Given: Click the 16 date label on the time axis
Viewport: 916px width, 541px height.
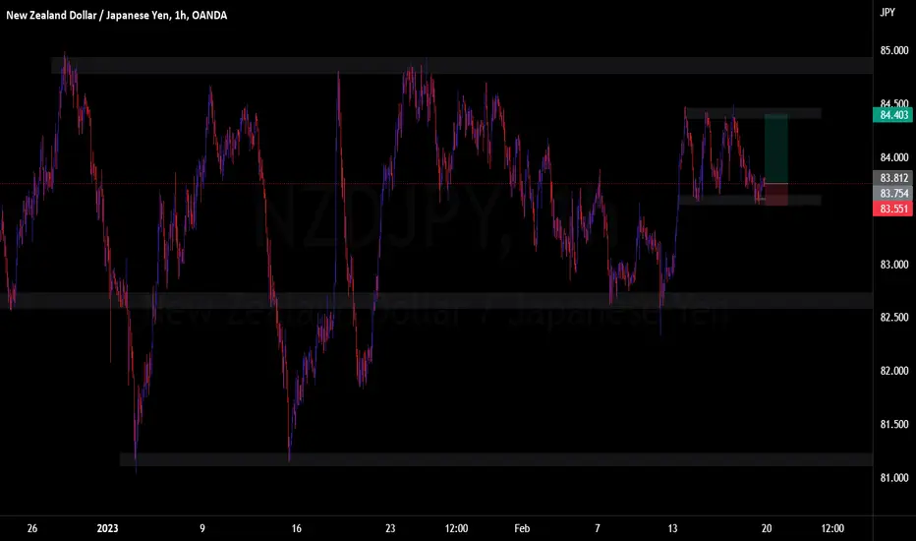Looking at the screenshot, I should tap(296, 529).
